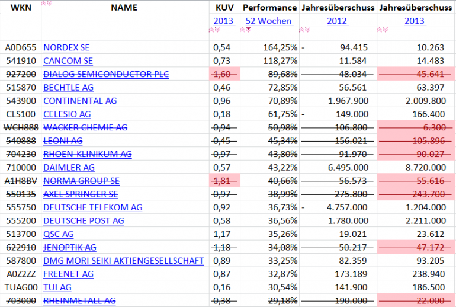Sort NAME column descending with down arrow
Image resolution: width=456 pixels, height=307 pixels.
[x=49, y=3]
